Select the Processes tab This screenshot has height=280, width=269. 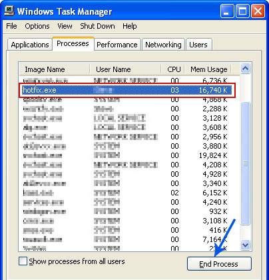click(73, 43)
